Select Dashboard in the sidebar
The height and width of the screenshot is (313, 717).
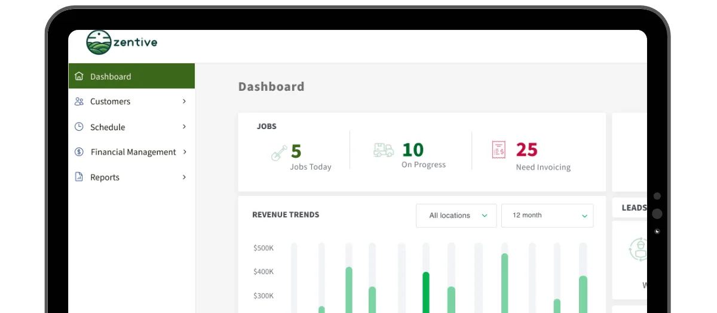click(x=111, y=76)
